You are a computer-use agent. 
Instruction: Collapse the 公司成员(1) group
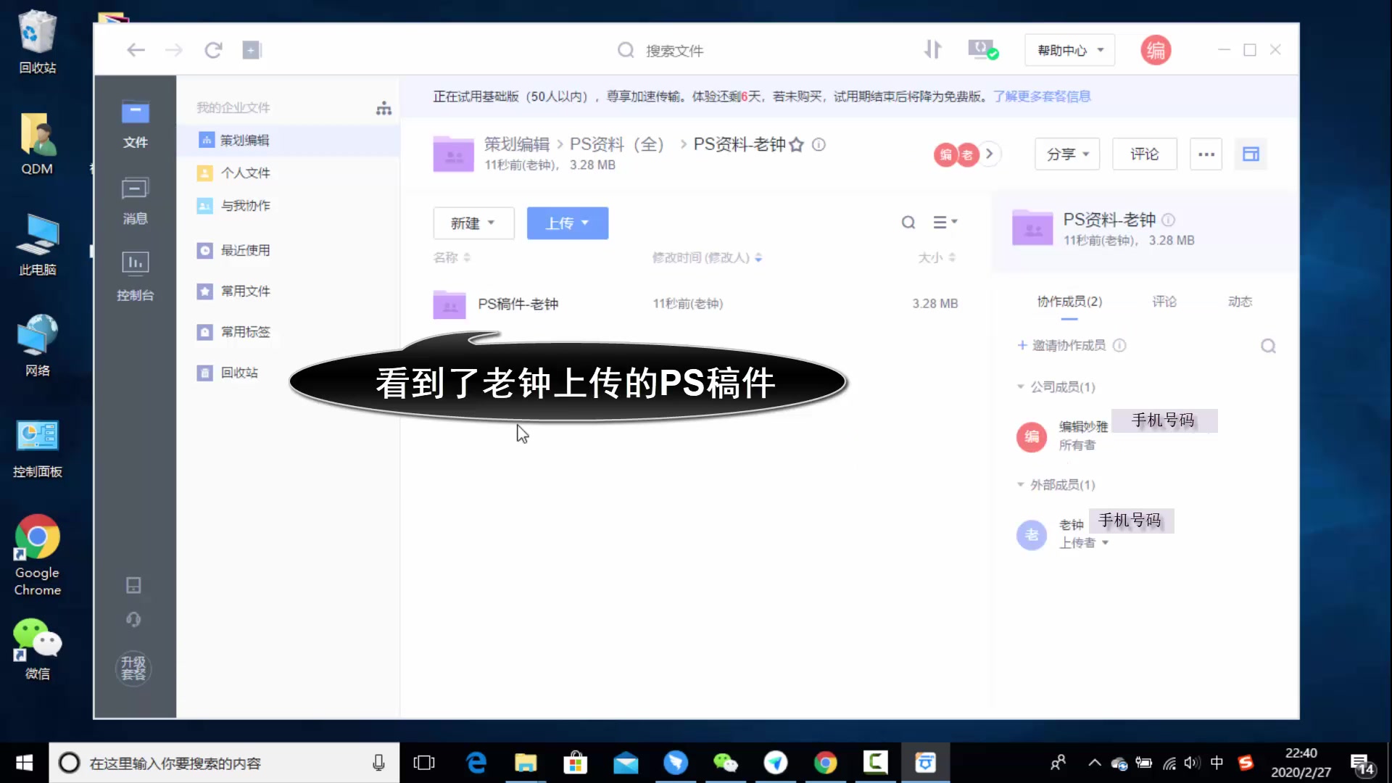(1020, 386)
